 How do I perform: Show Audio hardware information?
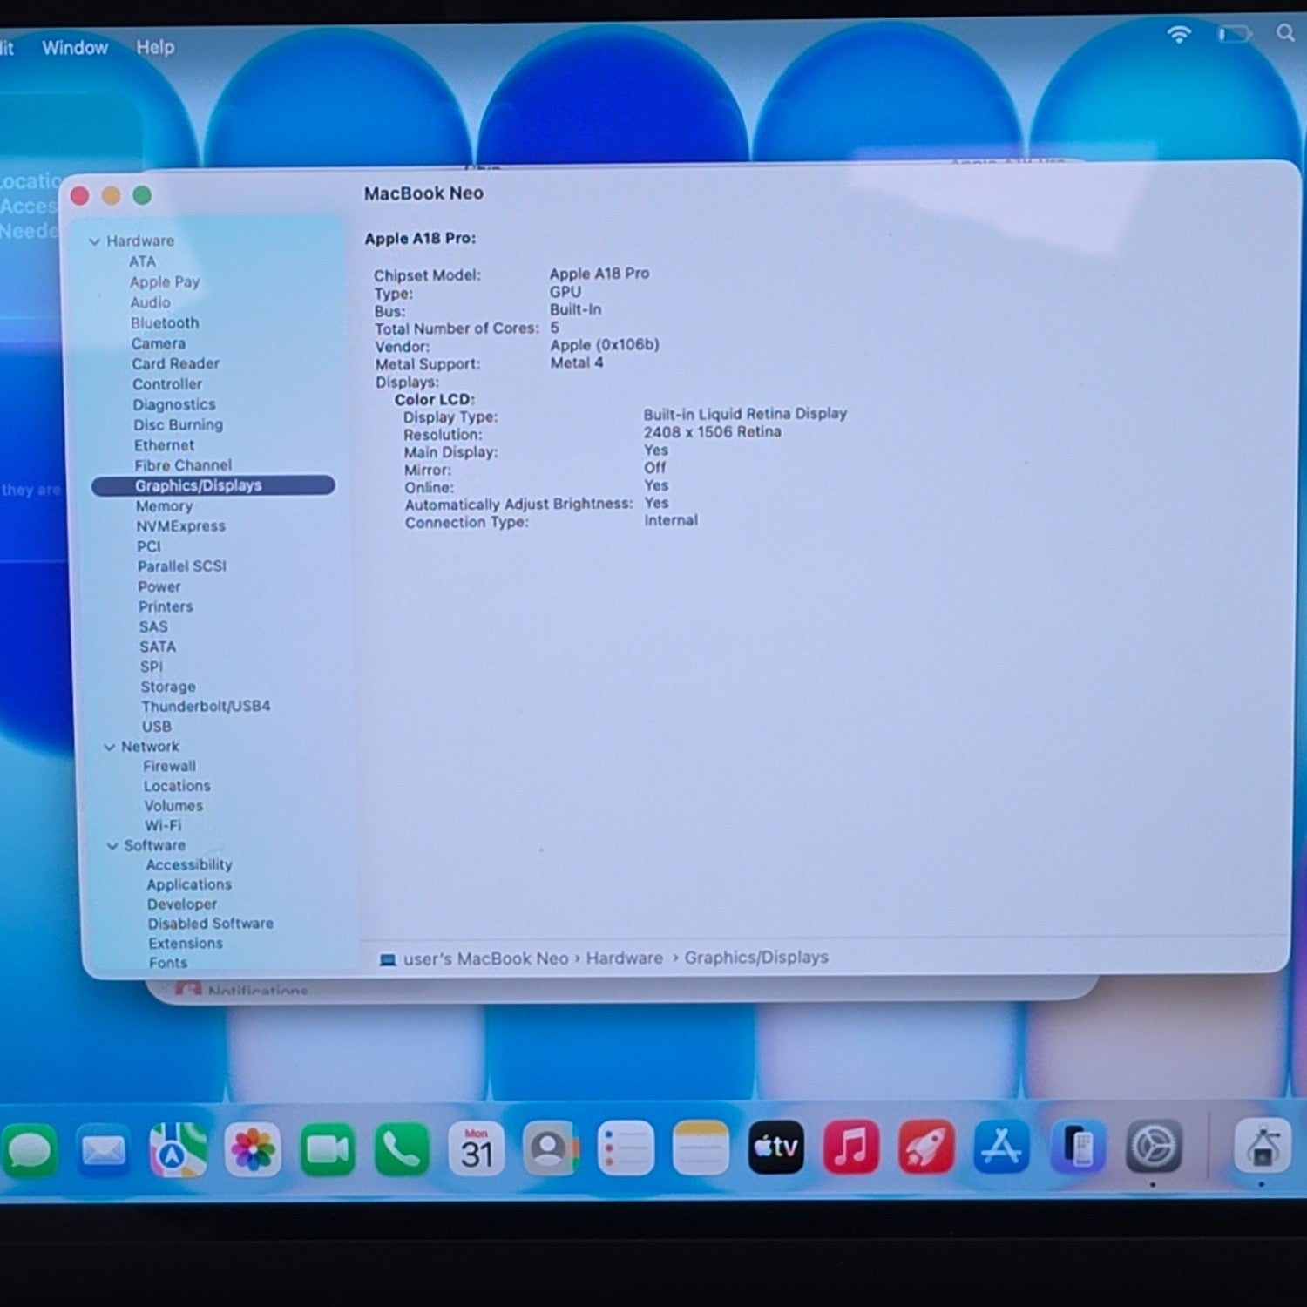click(x=151, y=302)
